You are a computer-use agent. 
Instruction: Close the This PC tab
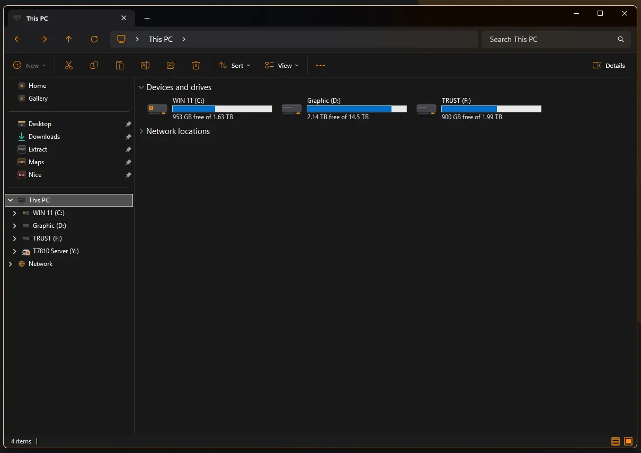pos(124,18)
